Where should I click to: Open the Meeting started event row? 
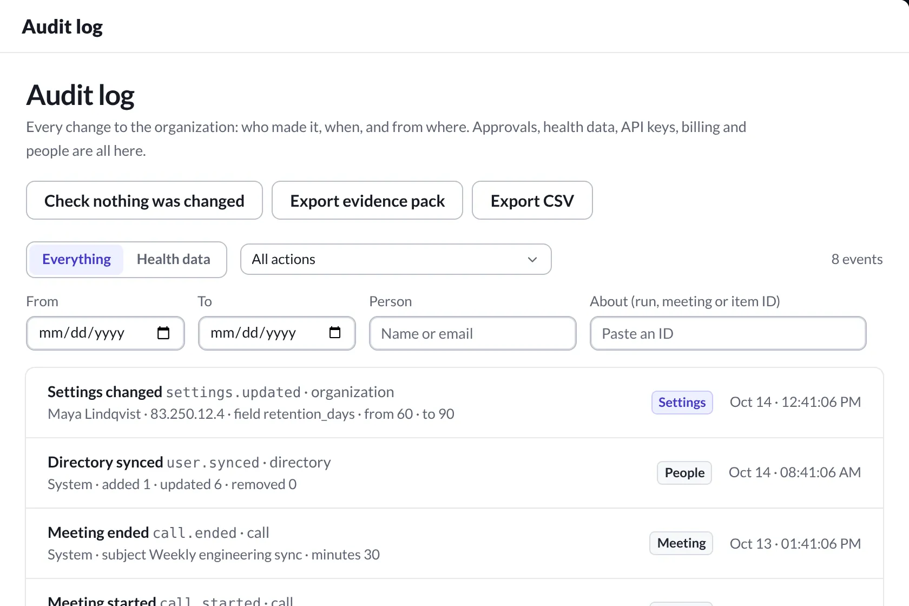(x=454, y=593)
